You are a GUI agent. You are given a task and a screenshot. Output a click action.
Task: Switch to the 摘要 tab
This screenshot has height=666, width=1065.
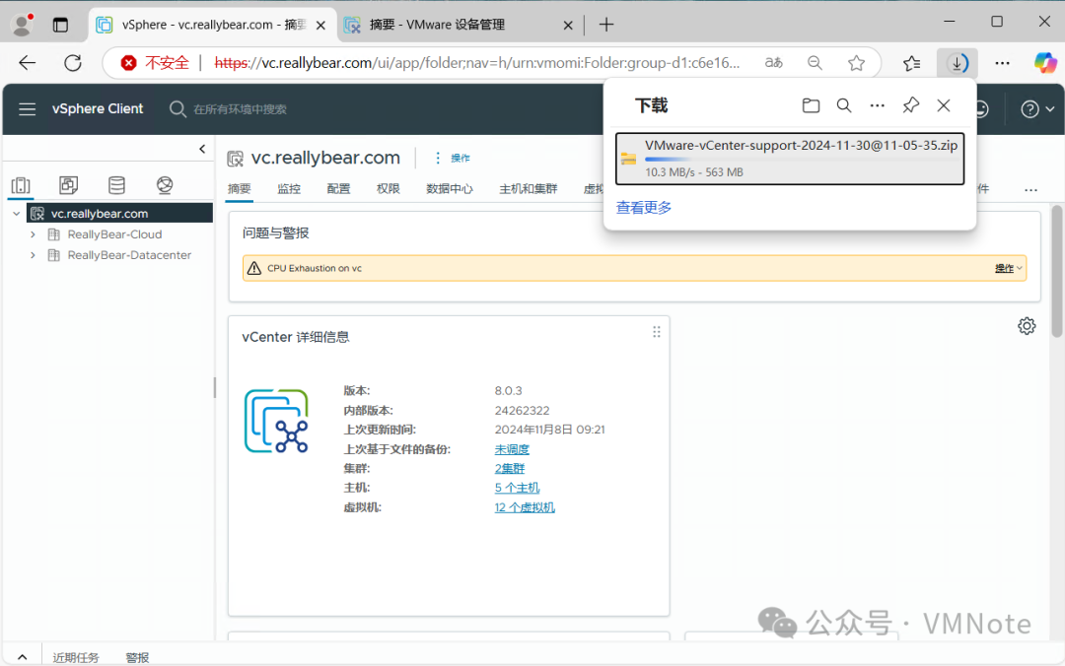pos(239,189)
